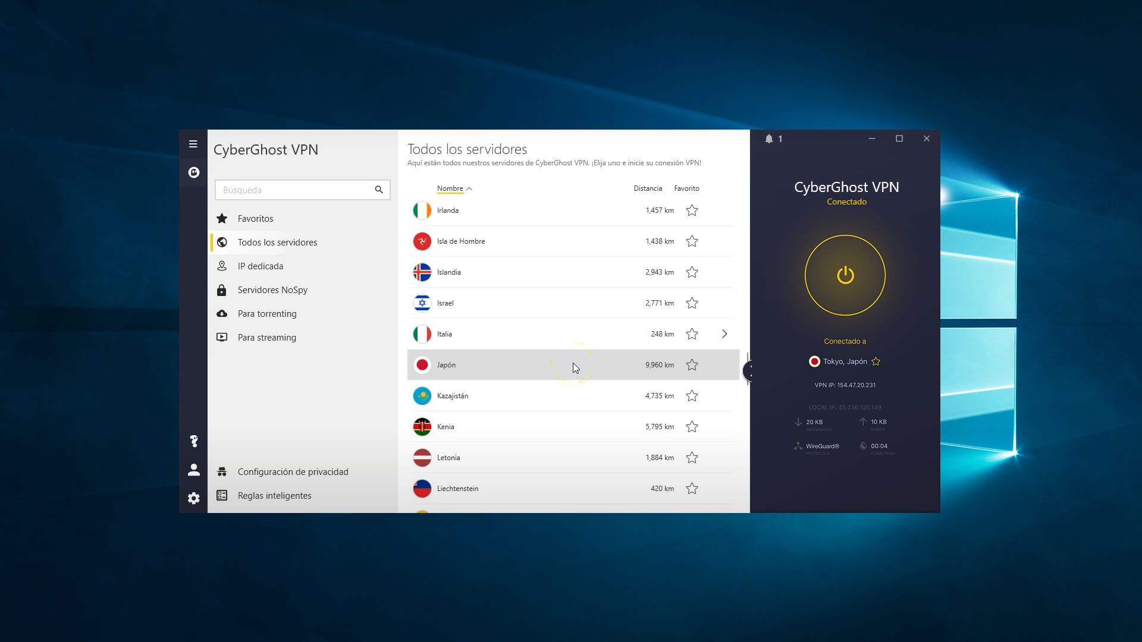This screenshot has width=1142, height=642.
Task: Toggle favorite star for Isla de Hombre
Action: click(x=692, y=241)
